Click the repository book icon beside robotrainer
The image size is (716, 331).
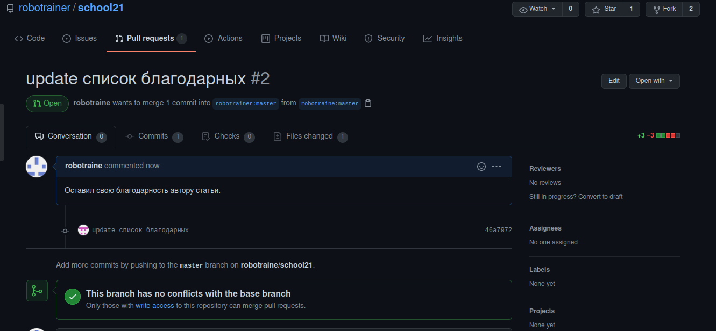click(10, 9)
